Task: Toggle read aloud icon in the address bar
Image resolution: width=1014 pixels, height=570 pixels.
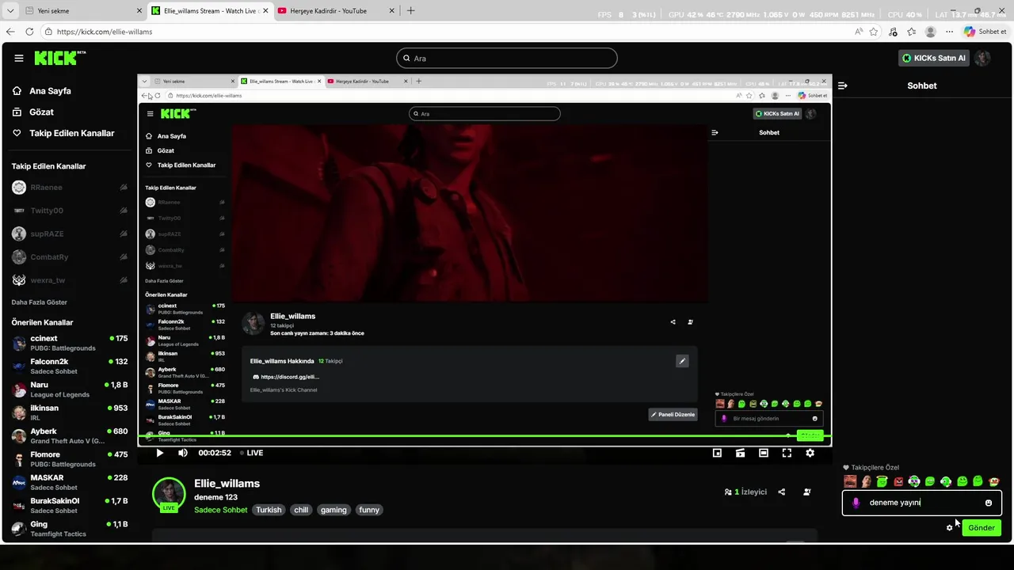Action: (859, 32)
